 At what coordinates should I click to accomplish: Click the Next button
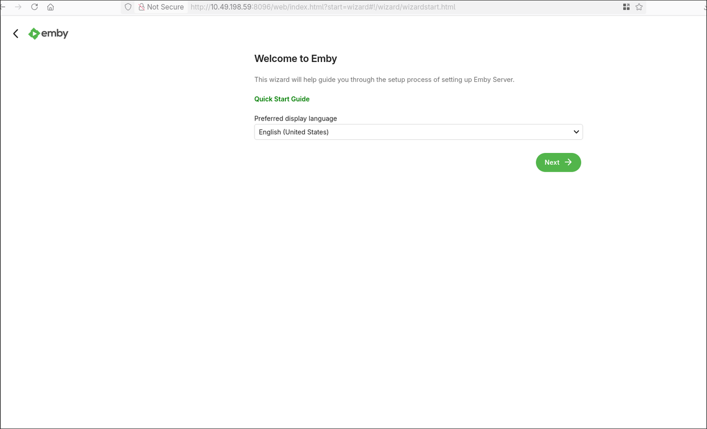pos(558,162)
